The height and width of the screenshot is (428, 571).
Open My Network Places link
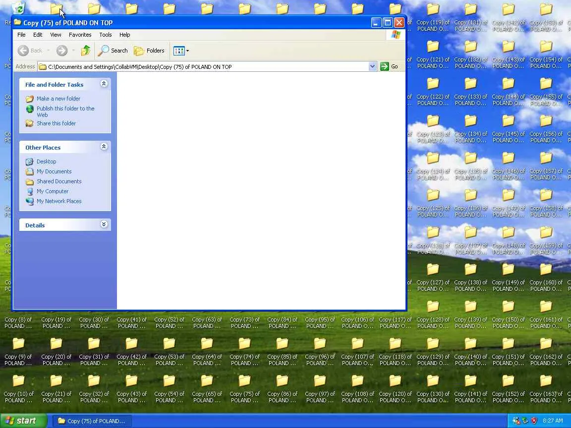[x=59, y=201]
